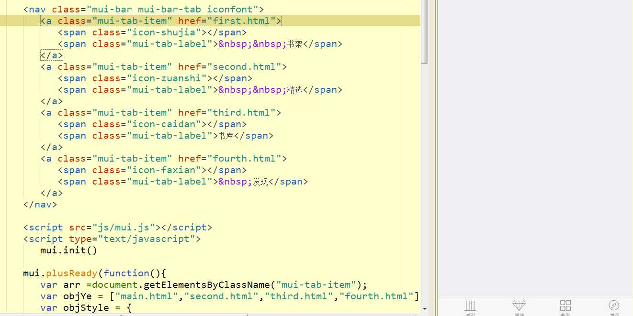The image size is (633, 316).
Task: Tap the compass discover icon in preview
Action: coord(614,305)
